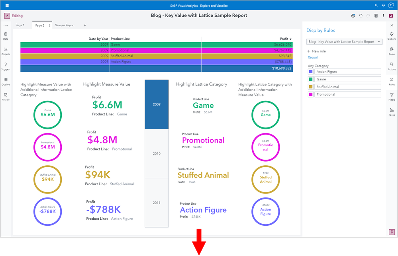The width and height of the screenshot is (398, 256).
Task: Open the Suggest pane lightbulb icon
Action: point(6,64)
